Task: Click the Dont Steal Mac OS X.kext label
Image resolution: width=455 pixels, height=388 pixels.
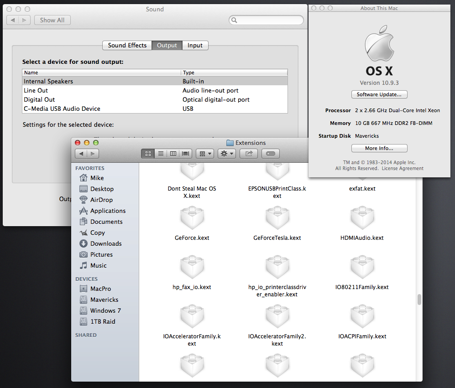Action: pyautogui.click(x=192, y=192)
